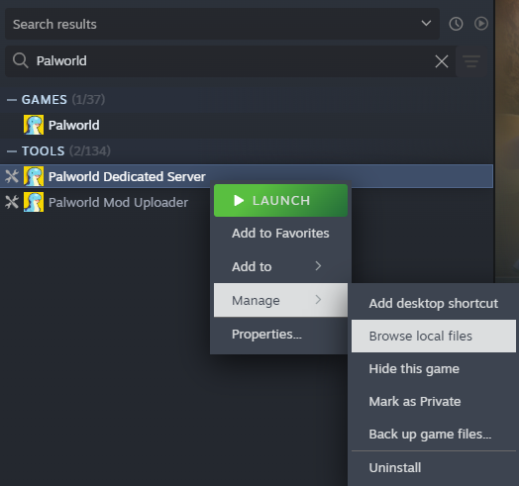
Task: Open the recent activity clock icon
Action: (x=456, y=24)
